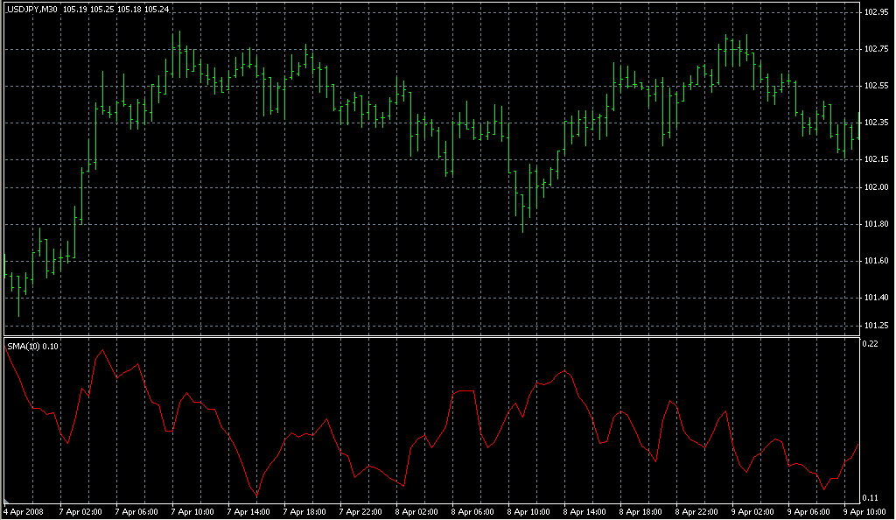Viewport: 896px width, 520px height.
Task: Select the 7 Apr 10:00 time label
Action: (x=192, y=511)
